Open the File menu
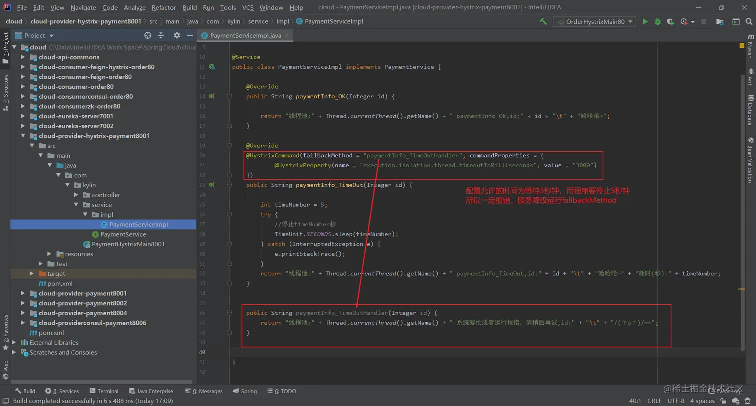The height and width of the screenshot is (406, 756). pos(22,7)
